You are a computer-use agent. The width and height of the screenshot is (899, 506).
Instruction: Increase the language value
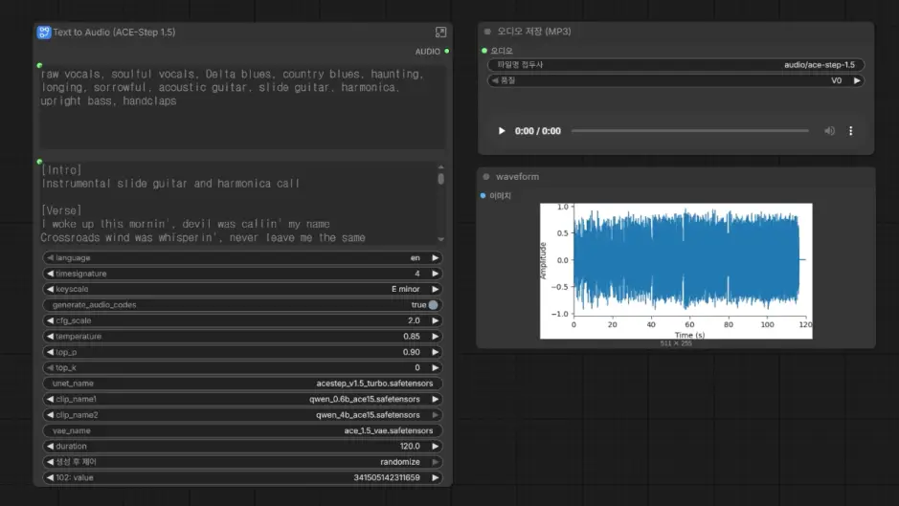tap(436, 258)
